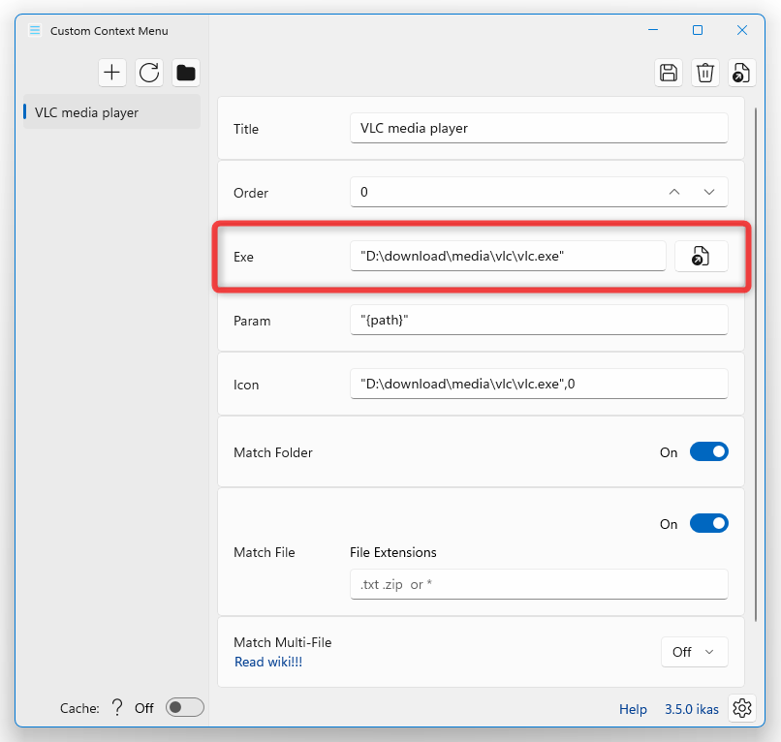This screenshot has width=781, height=742.
Task: Click the top-right open file shortcut icon
Action: 741,73
